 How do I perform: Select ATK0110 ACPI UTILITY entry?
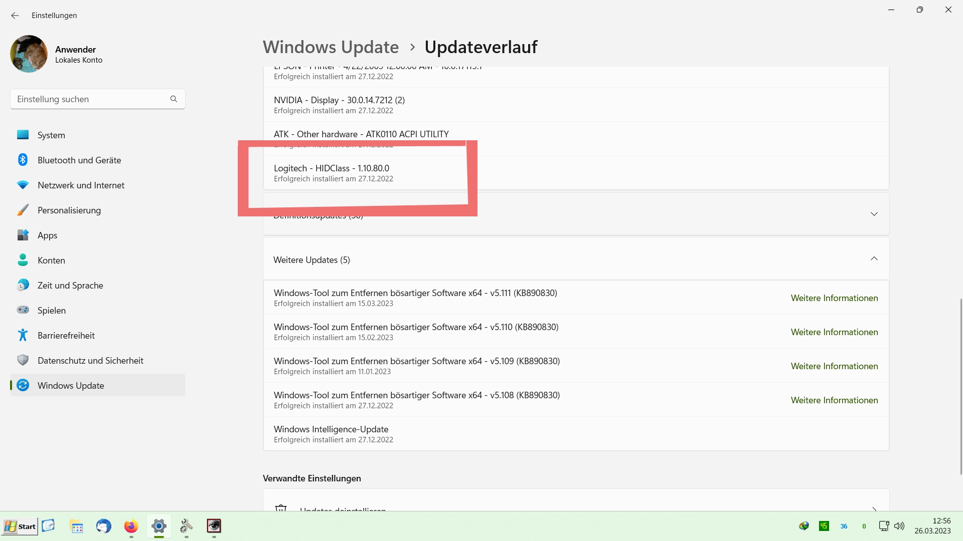[576, 139]
